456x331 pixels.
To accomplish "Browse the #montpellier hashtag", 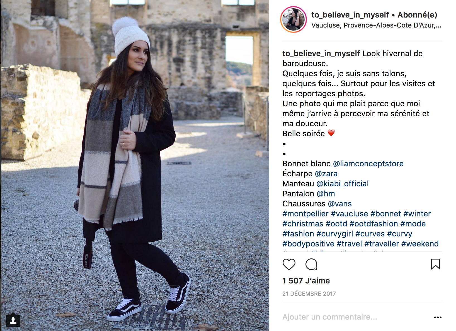I will [305, 214].
